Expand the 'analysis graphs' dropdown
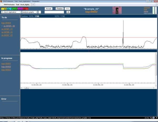Image resolution: width=158 pixels, height=122 pixels. pyautogui.click(x=30, y=12)
